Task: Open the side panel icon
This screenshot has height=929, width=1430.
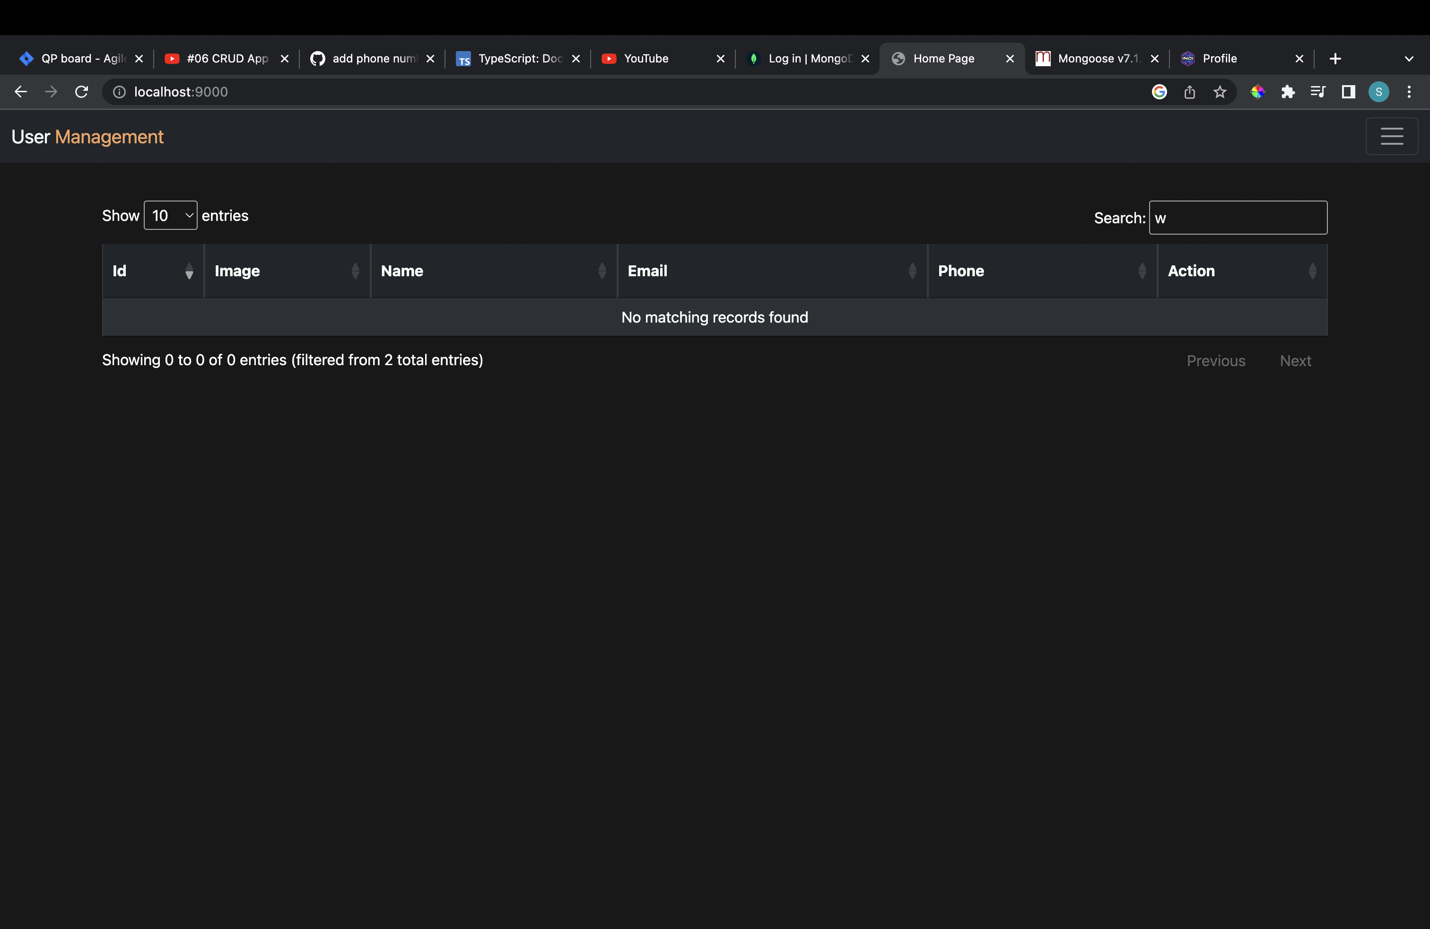Action: (x=1348, y=92)
